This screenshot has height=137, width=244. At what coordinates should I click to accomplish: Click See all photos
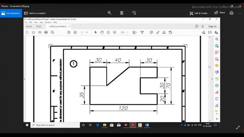(11, 13)
